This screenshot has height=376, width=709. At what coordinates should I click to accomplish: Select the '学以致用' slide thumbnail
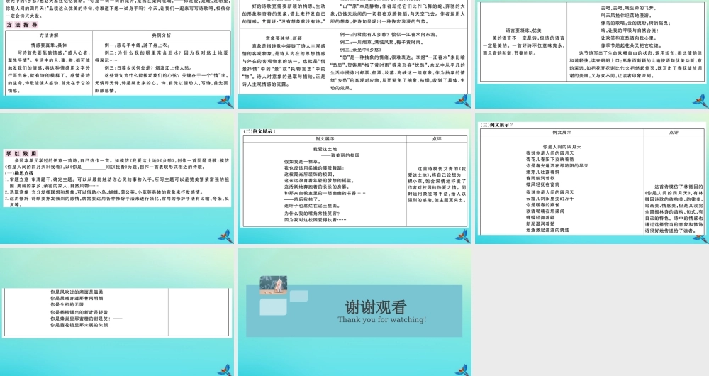click(x=117, y=178)
